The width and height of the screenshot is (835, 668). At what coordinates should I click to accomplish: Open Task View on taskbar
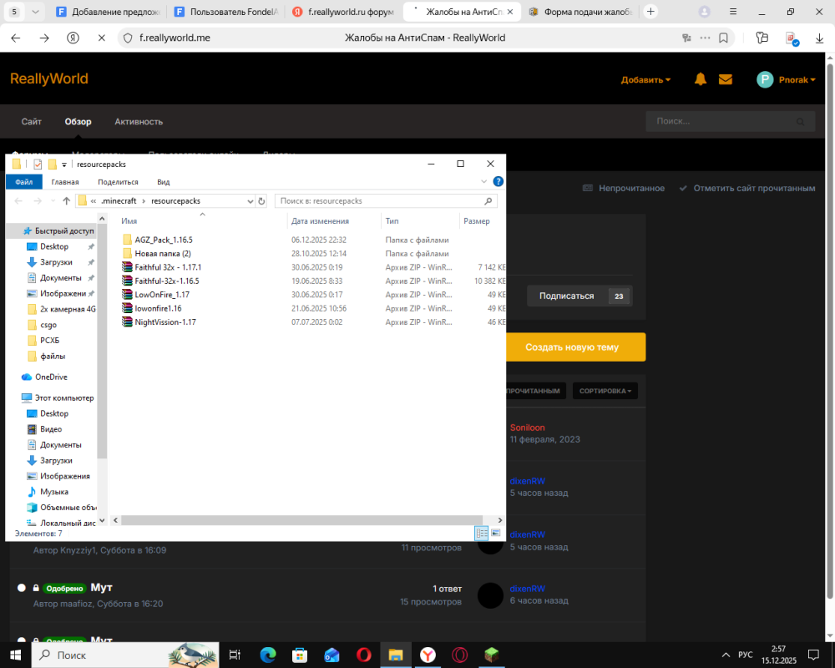tap(235, 655)
